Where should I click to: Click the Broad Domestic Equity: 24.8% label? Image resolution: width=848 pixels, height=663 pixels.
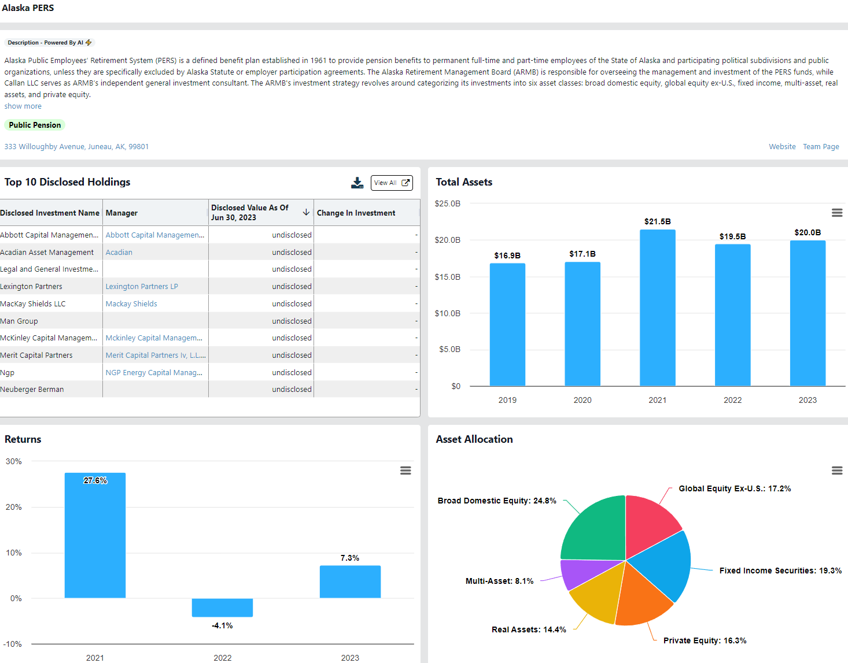point(497,501)
